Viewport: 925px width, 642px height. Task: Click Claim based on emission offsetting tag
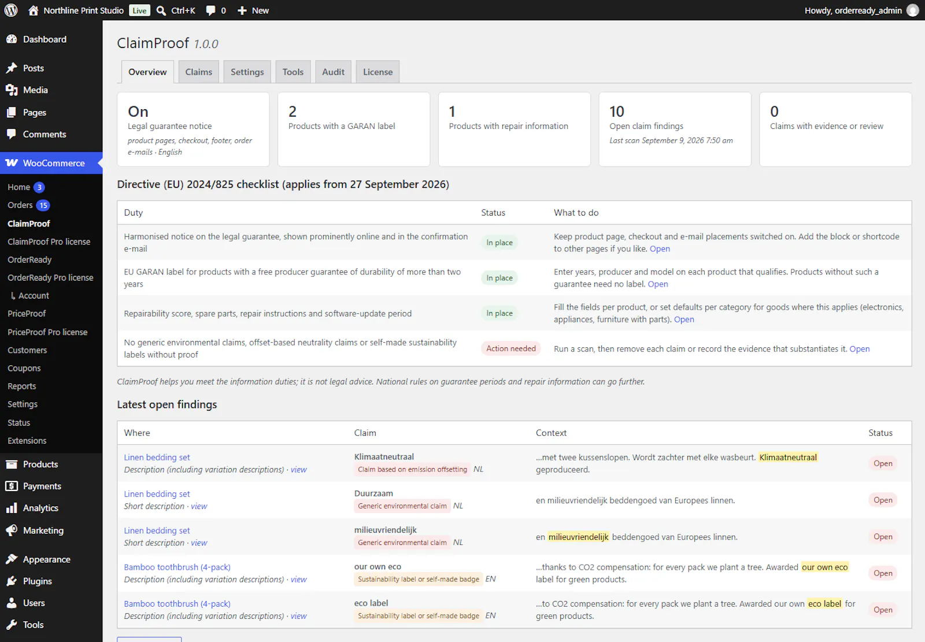click(x=412, y=469)
